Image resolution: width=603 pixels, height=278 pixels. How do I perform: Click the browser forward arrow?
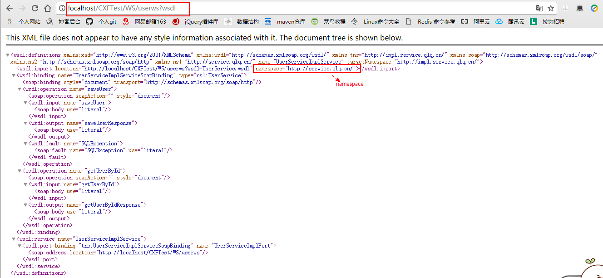pos(22,8)
